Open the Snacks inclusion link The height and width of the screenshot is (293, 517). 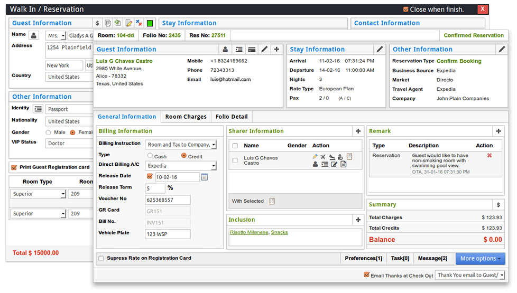(279, 232)
